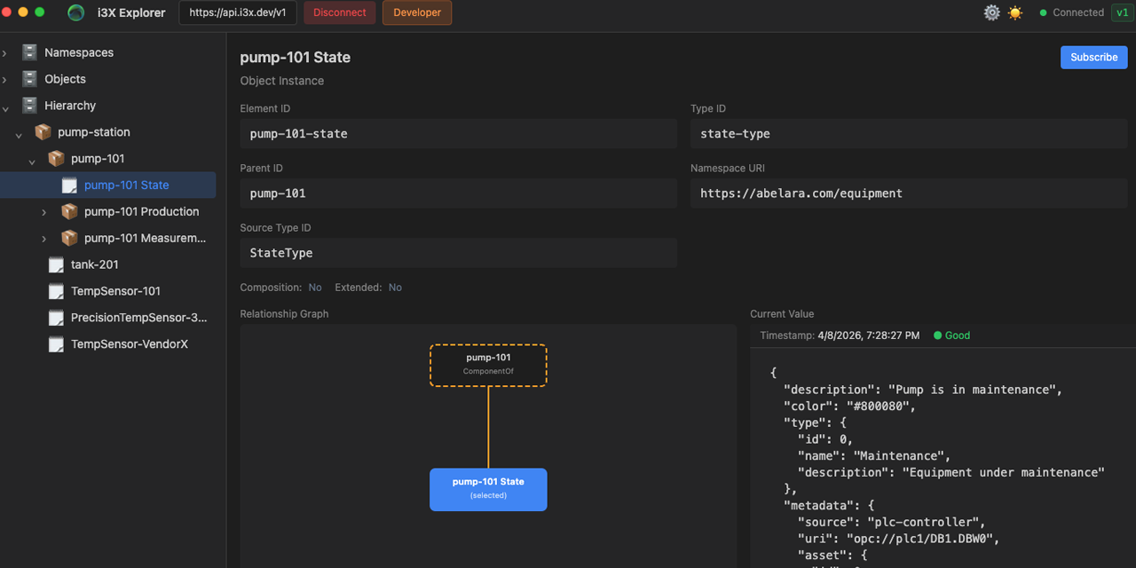1136x568 pixels.
Task: Open tank-201 tree item
Action: point(95,264)
